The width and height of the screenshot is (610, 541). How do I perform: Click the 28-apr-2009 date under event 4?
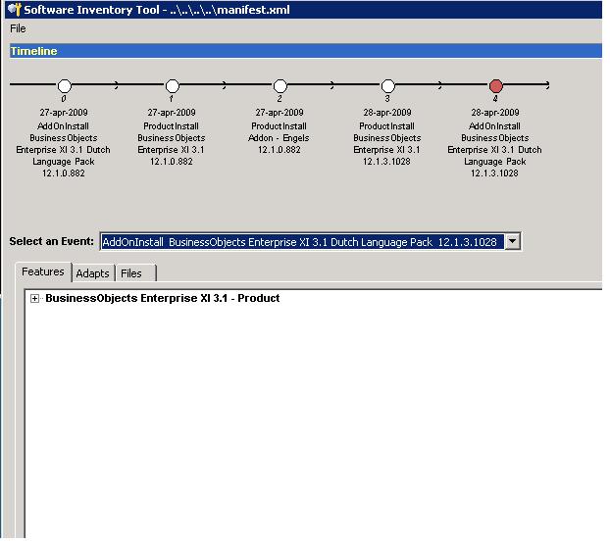(495, 113)
